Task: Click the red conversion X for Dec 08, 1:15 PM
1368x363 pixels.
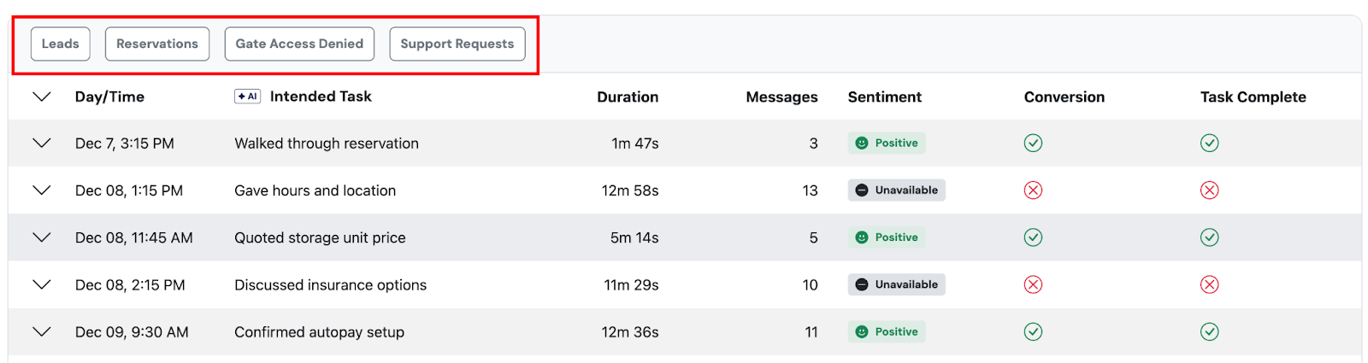Action: pos(1033,190)
